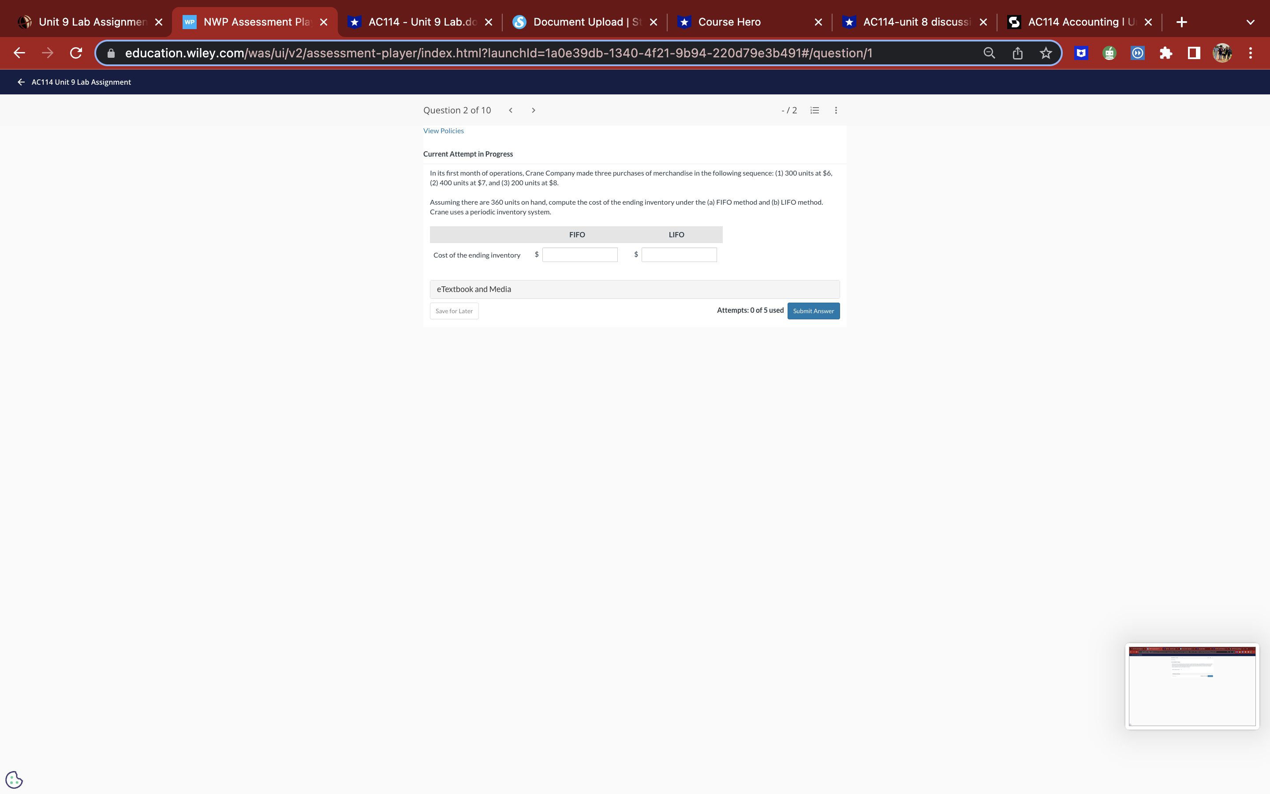Image resolution: width=1270 pixels, height=794 pixels.
Task: Click the bookmark star in the address bar
Action: coord(1046,52)
